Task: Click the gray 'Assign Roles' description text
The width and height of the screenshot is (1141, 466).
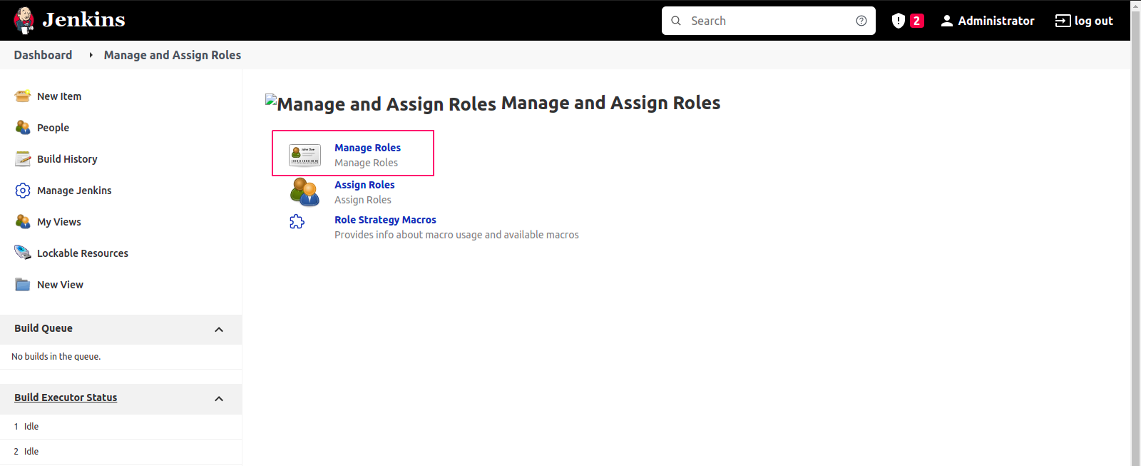Action: [x=363, y=200]
